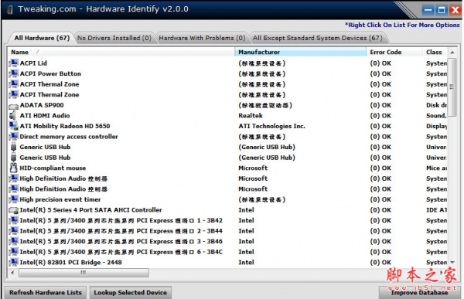Click the Direct memory access controller icon
This screenshot has height=299, width=464.
(x=14, y=137)
